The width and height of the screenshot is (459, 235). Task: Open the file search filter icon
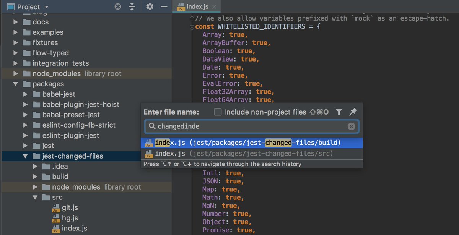339,112
